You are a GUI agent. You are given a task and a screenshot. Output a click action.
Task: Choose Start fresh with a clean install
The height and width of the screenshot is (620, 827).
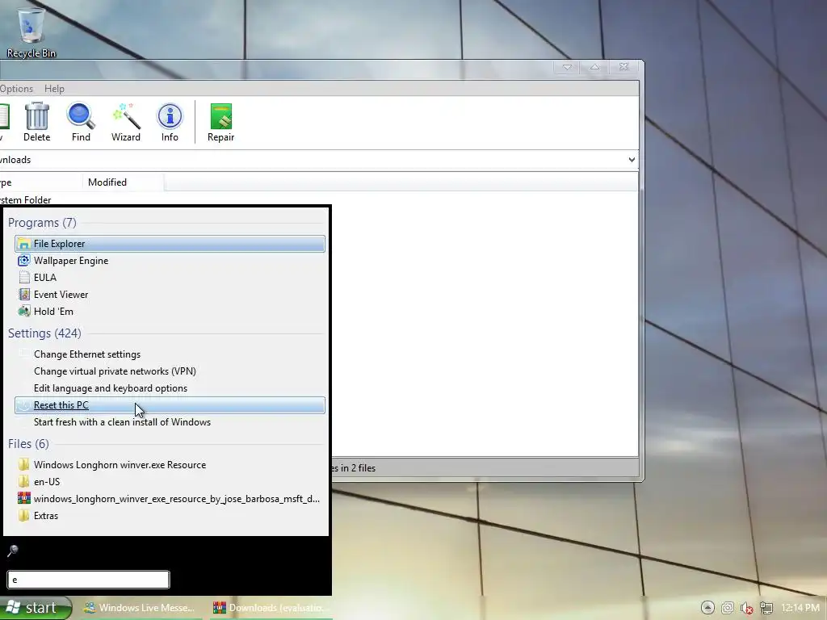point(170,421)
